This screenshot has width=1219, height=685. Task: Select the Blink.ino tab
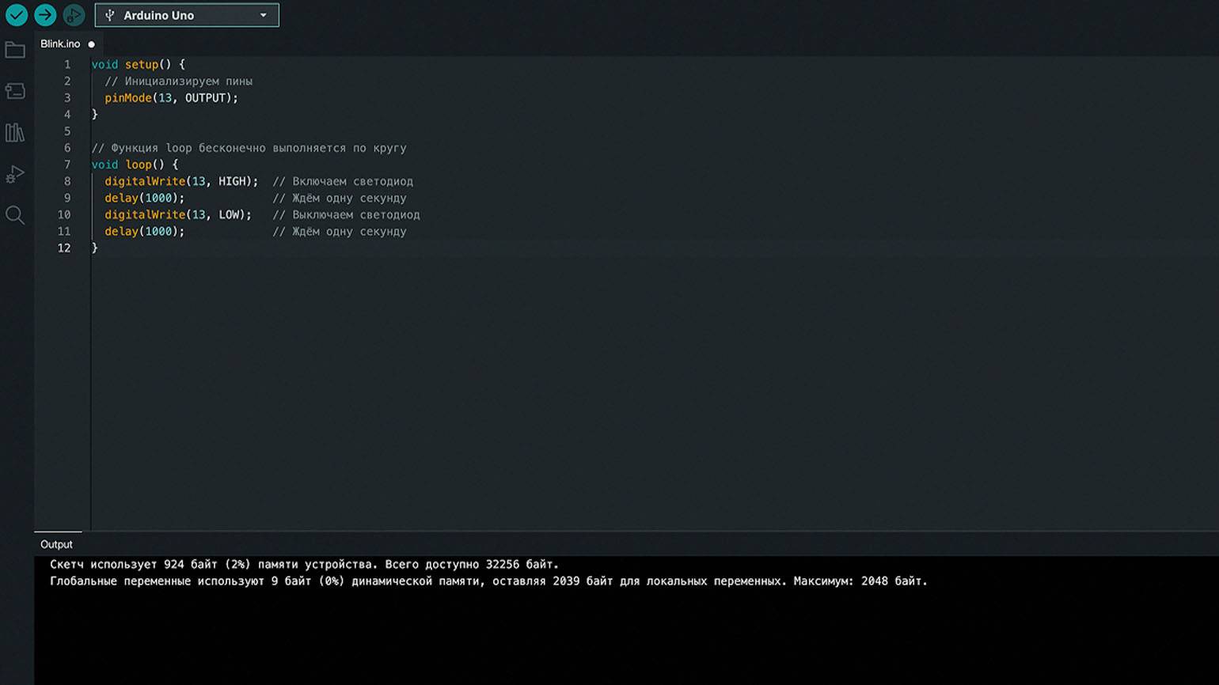[x=60, y=44]
